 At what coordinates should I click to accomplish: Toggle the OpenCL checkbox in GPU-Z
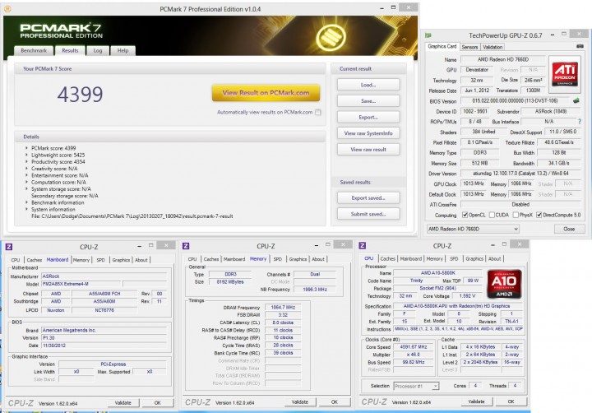[465, 215]
